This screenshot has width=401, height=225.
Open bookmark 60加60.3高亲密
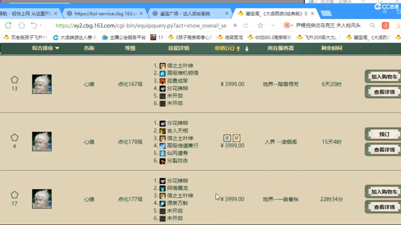click(269, 37)
